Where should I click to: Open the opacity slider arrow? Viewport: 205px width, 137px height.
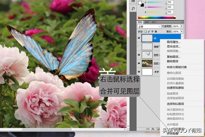pos(182,26)
